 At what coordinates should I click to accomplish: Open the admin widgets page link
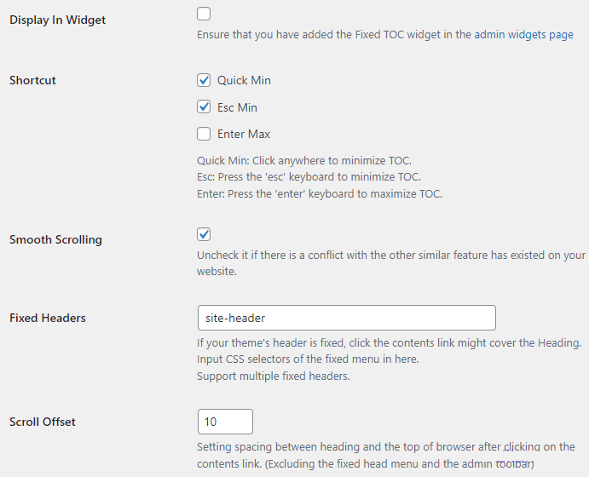tap(523, 35)
